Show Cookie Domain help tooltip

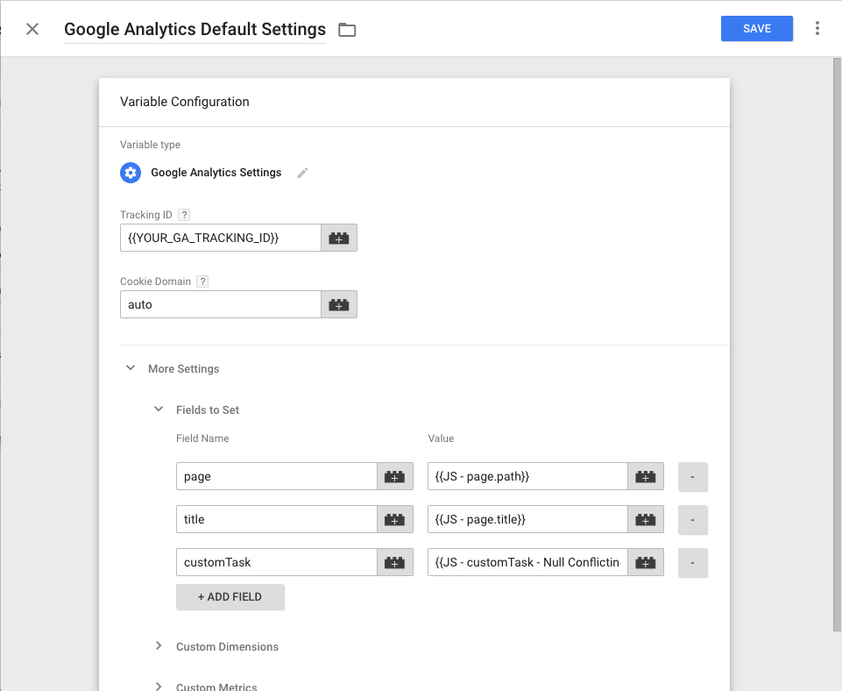(x=202, y=281)
